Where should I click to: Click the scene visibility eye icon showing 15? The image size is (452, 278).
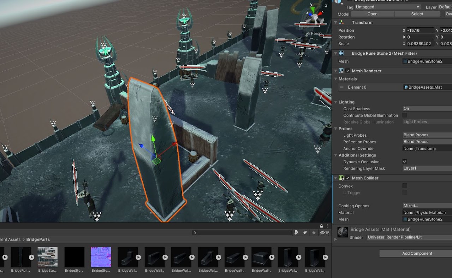(323, 232)
